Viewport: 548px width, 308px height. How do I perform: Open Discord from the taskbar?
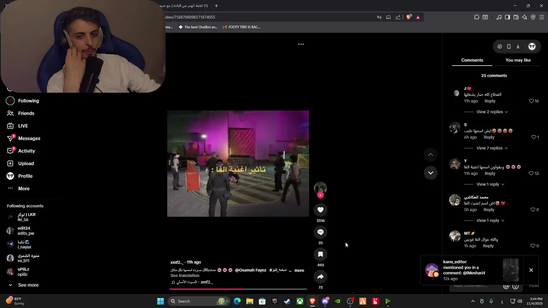click(325, 301)
